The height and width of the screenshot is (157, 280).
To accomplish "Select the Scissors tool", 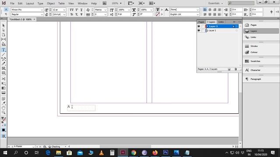I will tap(3, 79).
